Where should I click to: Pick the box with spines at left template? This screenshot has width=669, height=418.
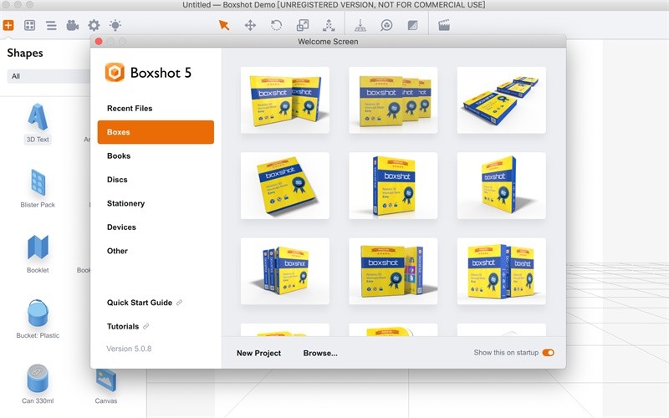click(x=285, y=271)
